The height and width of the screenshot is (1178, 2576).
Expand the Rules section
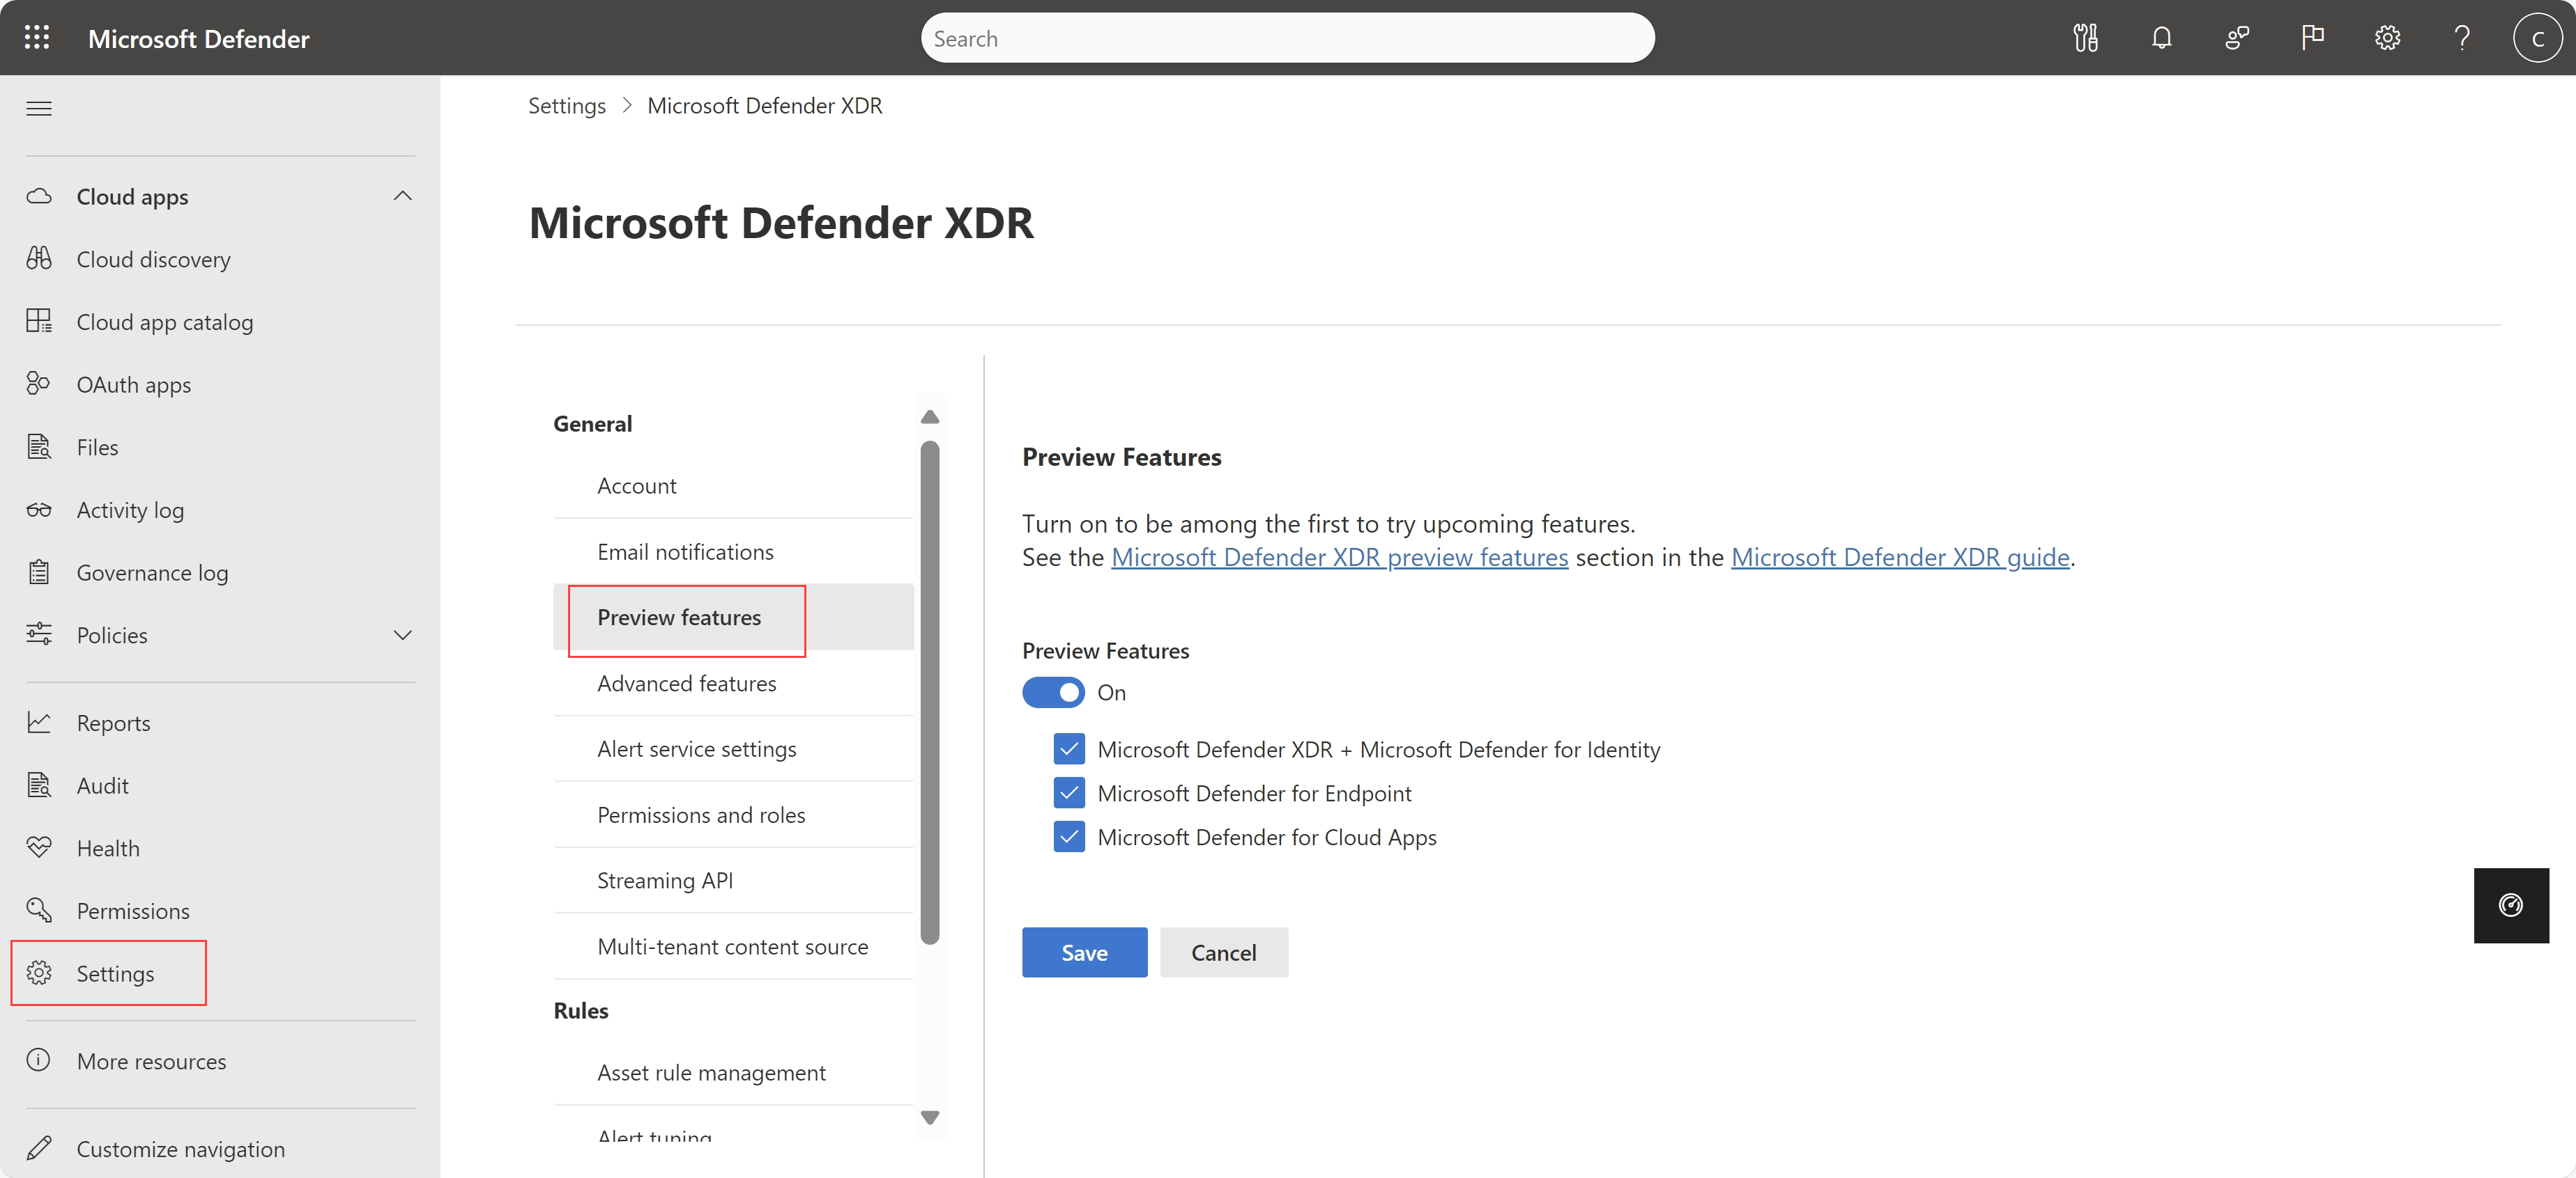pos(580,1009)
